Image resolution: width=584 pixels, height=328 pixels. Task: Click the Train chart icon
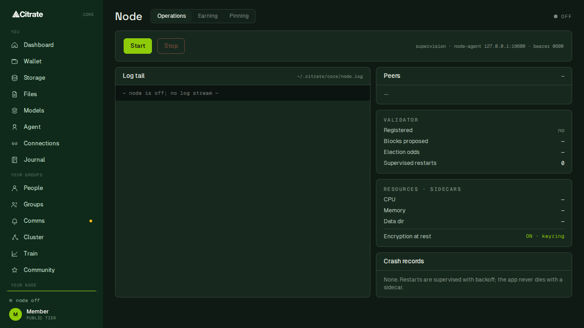point(15,254)
